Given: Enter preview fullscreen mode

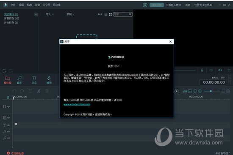Looking at the screenshot, I should (229, 70).
